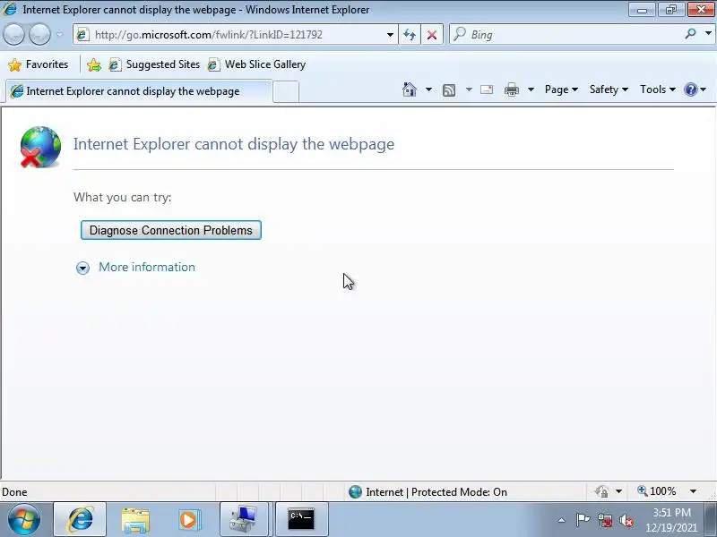Open Suggested Sites link
The width and height of the screenshot is (717, 537).
154,64
